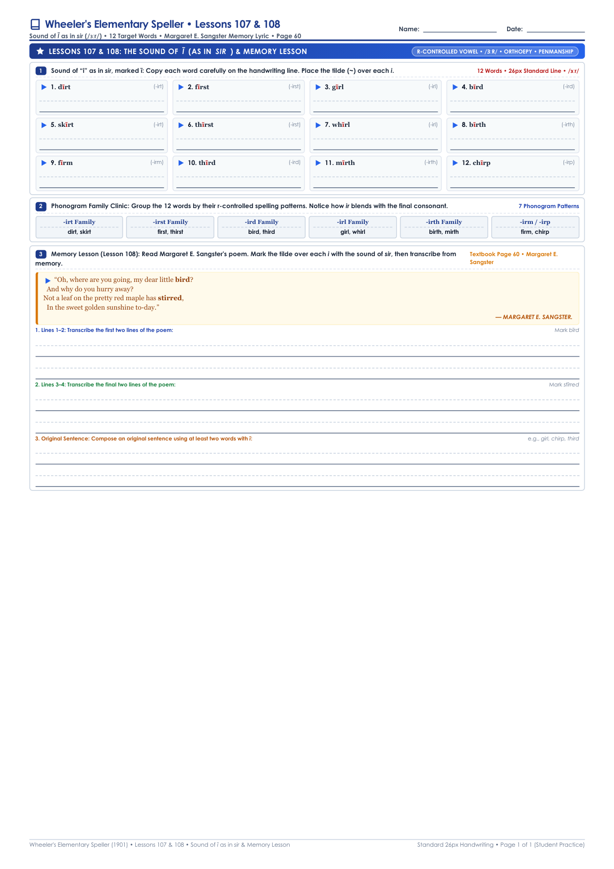This screenshot has height=869, width=614.
Task: Click the arrow marker beside word 1. dirt
Action: [44, 87]
